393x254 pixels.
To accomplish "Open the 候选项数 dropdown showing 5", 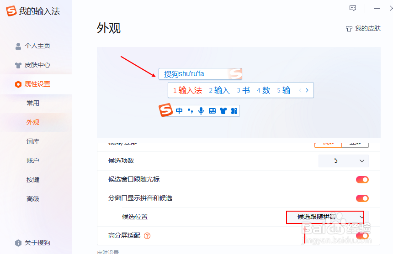I will 344,161.
